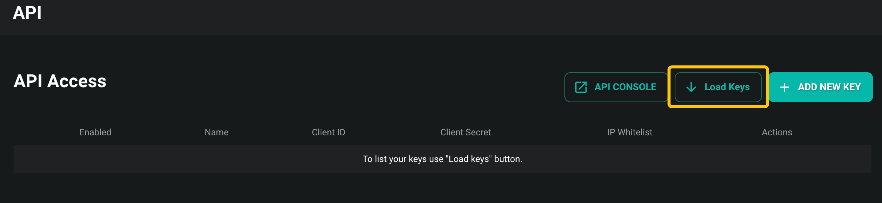Click the dark top header bar

click(x=452, y=17)
